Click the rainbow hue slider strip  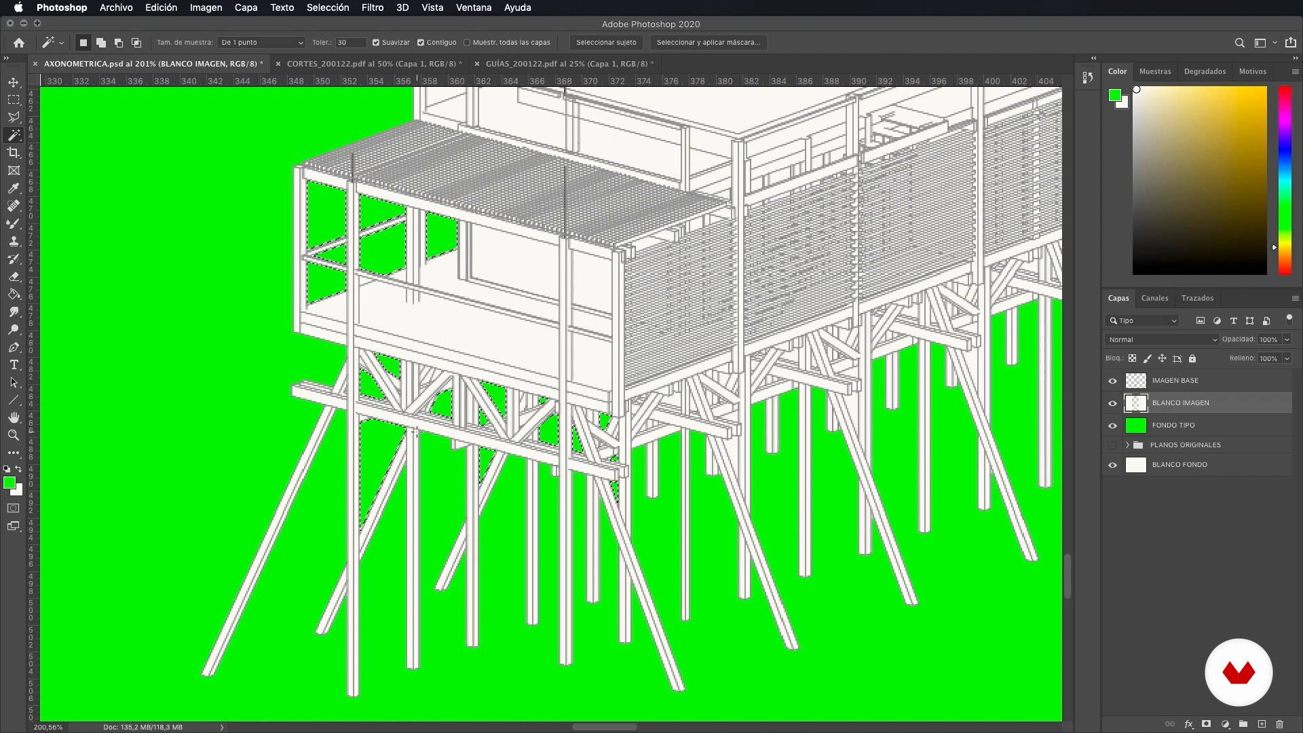pos(1285,180)
